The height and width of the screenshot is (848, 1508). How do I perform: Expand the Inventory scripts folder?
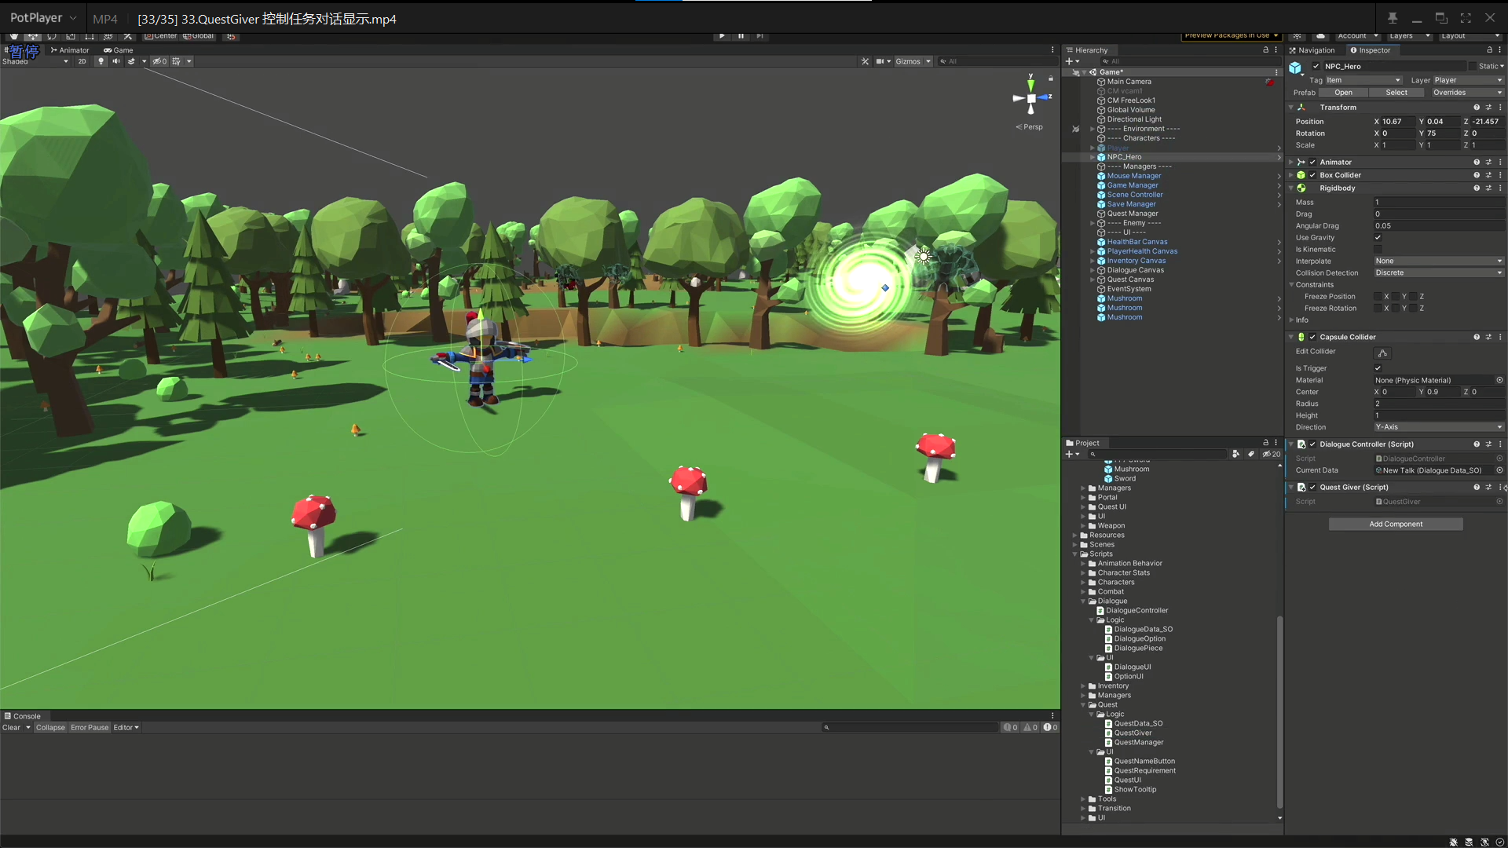(x=1083, y=686)
